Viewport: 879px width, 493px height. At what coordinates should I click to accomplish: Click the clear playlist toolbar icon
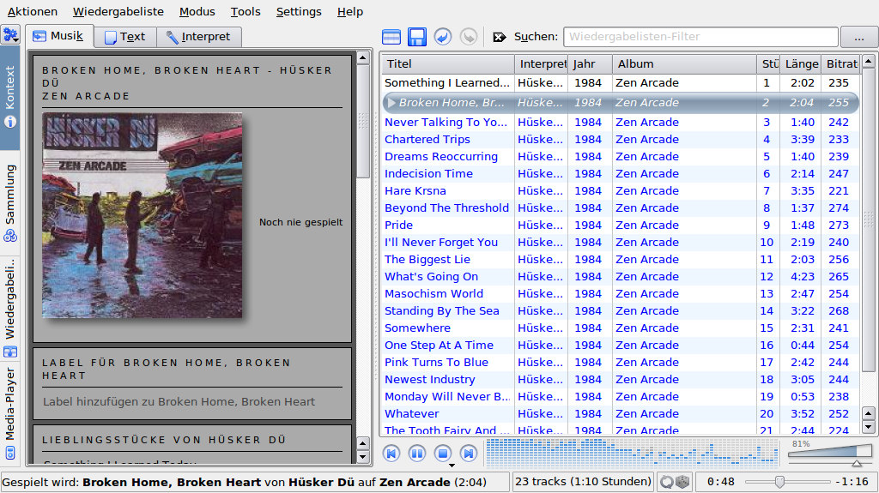(x=391, y=37)
